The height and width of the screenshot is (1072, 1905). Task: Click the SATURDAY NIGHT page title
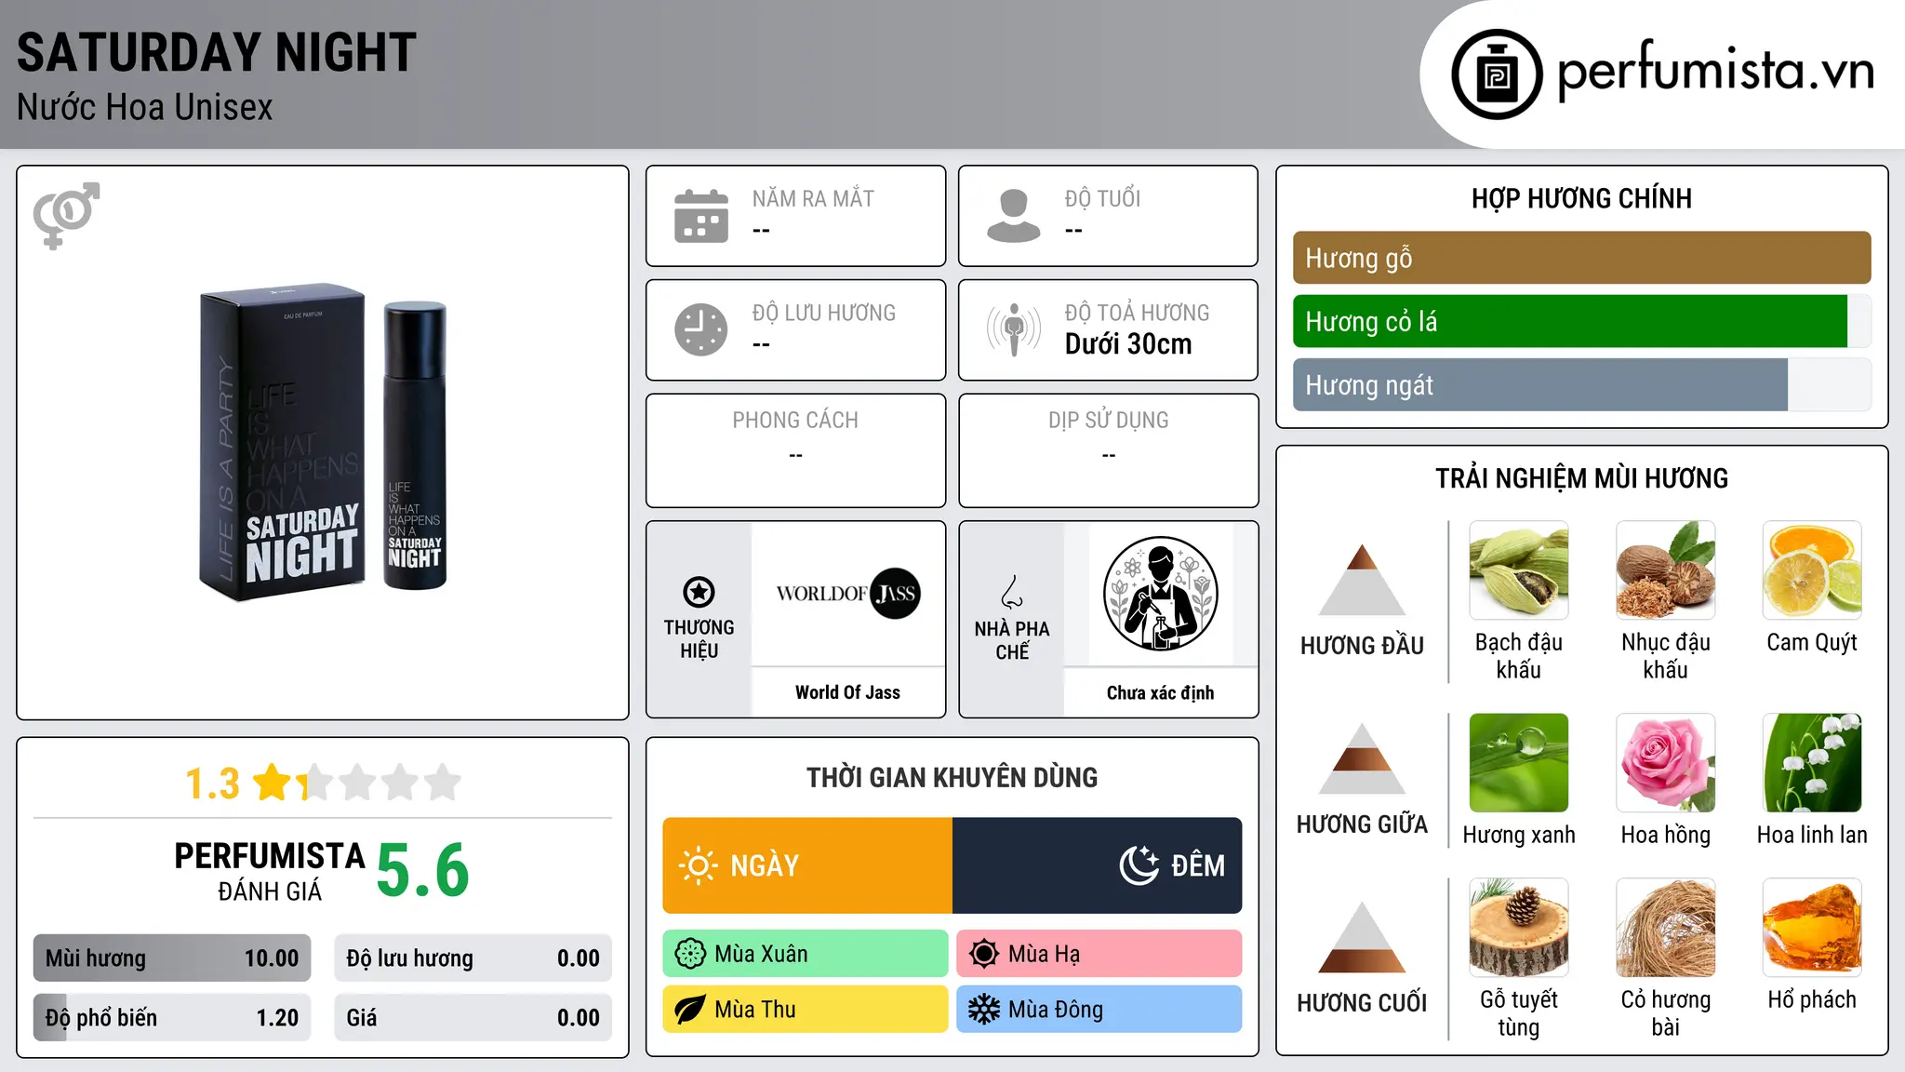click(217, 52)
